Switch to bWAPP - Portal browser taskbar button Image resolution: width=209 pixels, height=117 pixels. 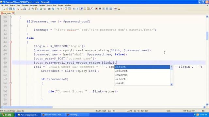(x=53, y=115)
